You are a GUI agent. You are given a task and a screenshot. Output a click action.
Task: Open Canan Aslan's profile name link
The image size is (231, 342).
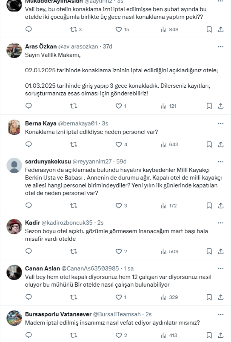[x=43, y=268]
